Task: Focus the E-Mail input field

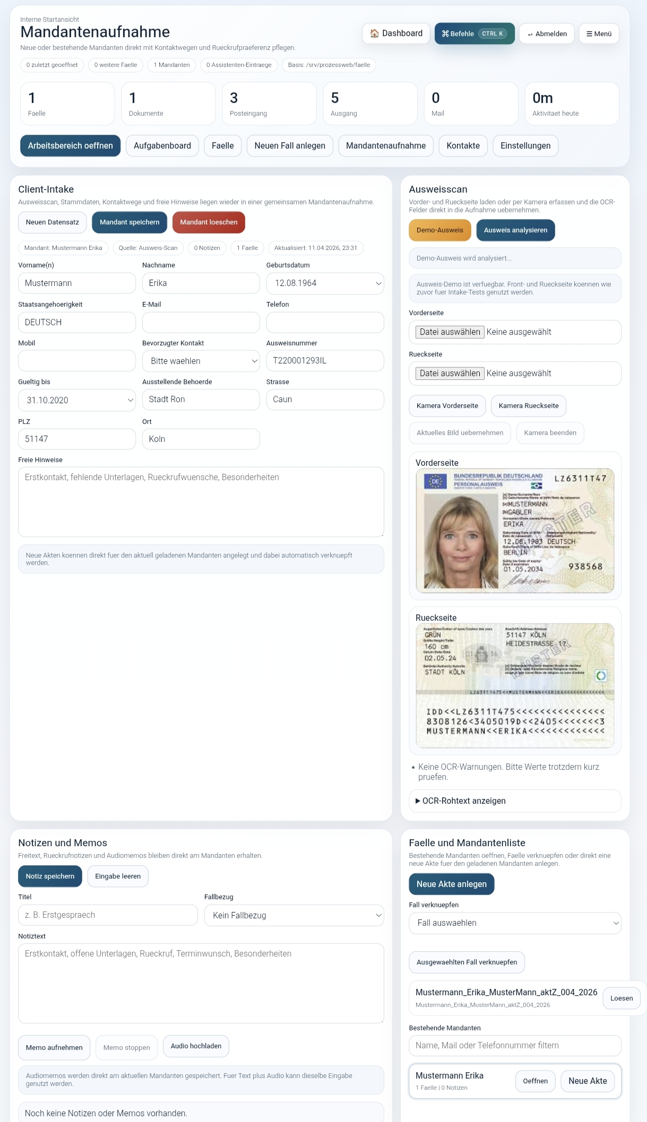Action: [x=201, y=323]
